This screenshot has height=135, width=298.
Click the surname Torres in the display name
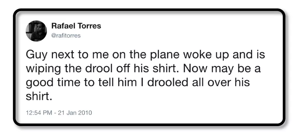click(x=89, y=26)
